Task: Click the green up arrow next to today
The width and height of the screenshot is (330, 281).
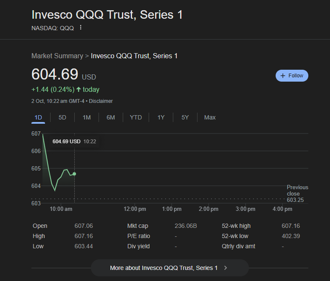Action: click(x=79, y=89)
